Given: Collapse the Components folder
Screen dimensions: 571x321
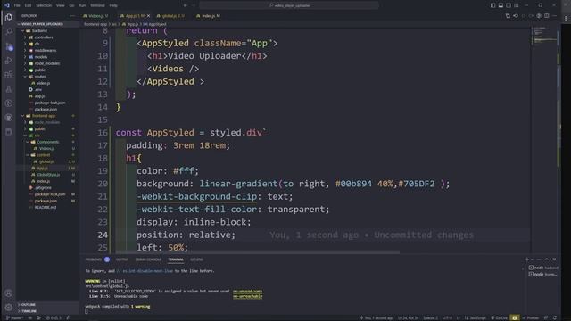Looking at the screenshot, I should 47,142.
